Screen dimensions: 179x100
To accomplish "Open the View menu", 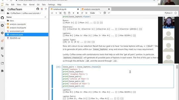I will point(19,4).
